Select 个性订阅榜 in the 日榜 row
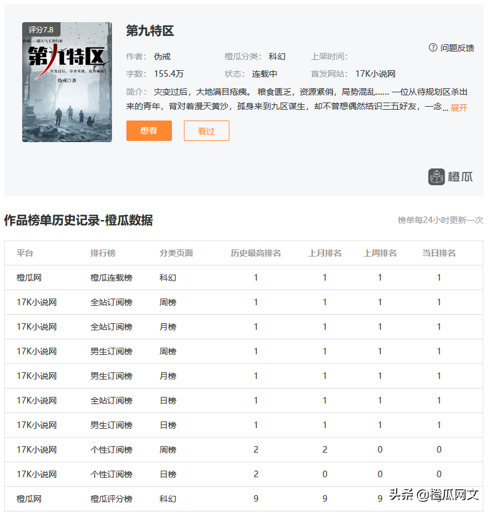Screen dimensions: 490x512 click(x=111, y=474)
